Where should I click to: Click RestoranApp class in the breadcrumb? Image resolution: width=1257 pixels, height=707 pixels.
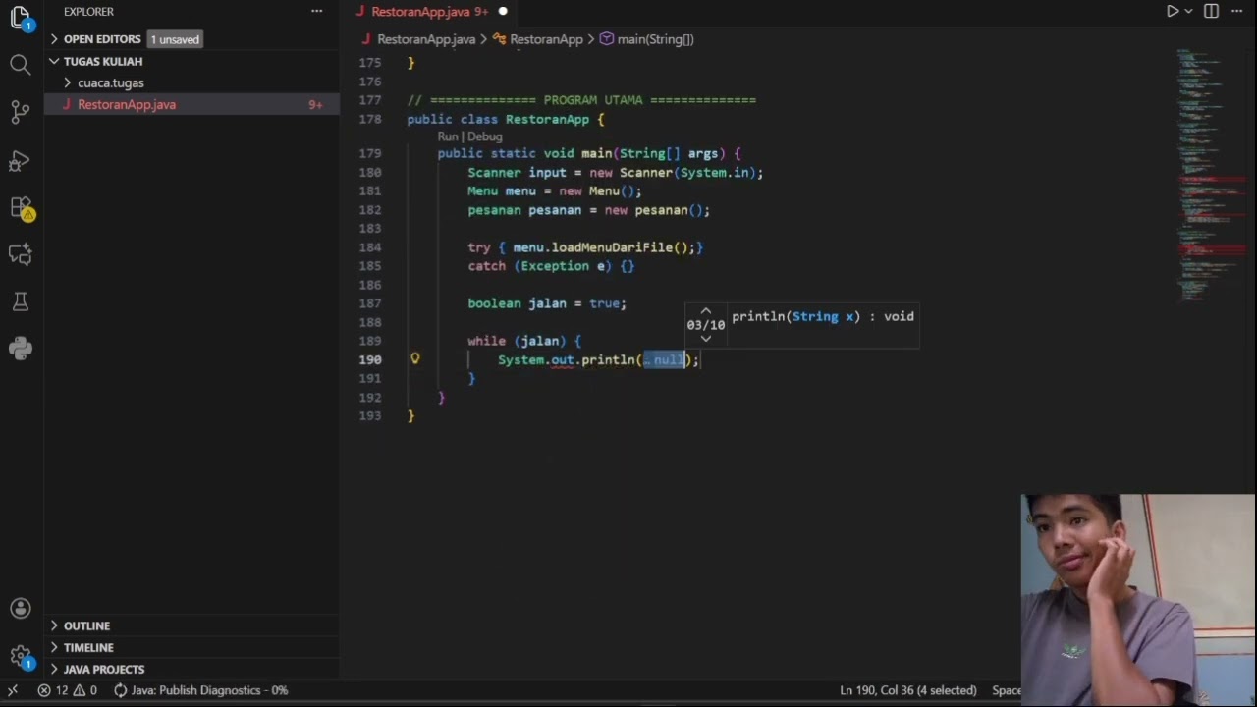[x=546, y=39]
